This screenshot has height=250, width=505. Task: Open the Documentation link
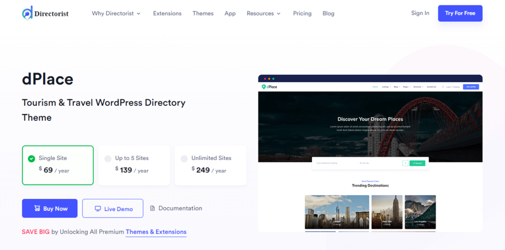point(176,208)
